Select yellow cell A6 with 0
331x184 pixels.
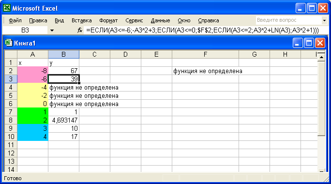(32, 104)
